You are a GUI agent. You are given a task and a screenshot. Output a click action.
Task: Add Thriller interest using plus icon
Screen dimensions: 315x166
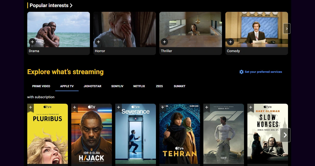164,42
